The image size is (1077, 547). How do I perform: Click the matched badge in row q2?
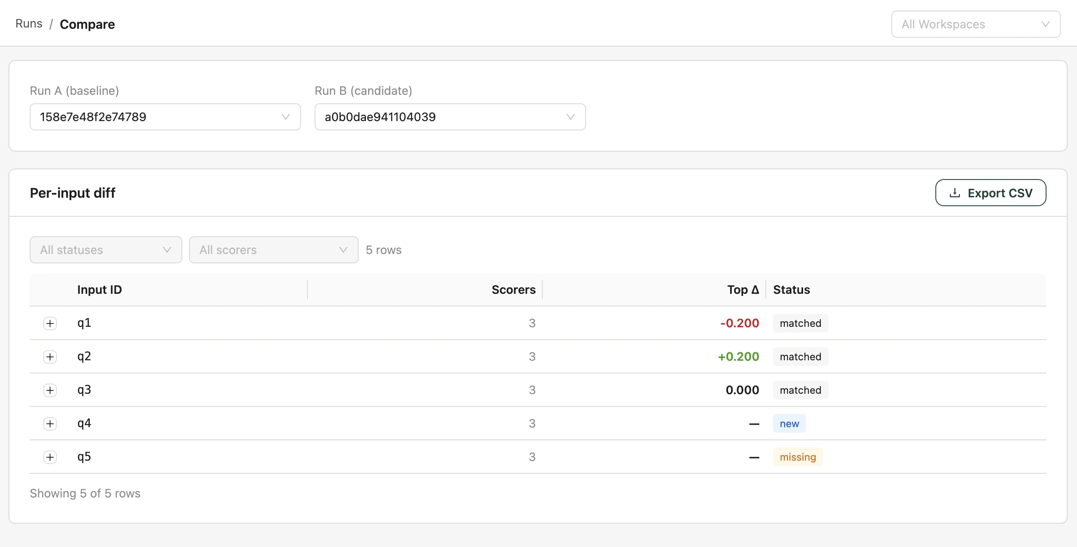pyautogui.click(x=800, y=356)
